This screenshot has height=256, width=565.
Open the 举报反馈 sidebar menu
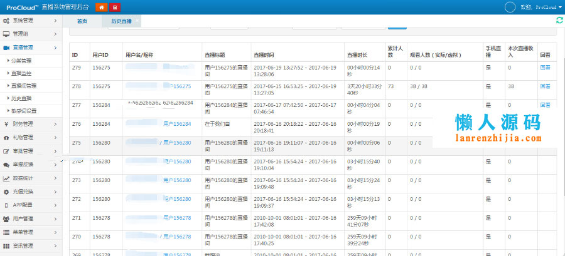(31, 165)
